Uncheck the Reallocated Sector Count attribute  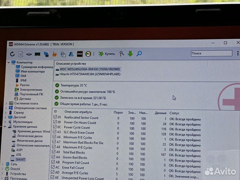point(55,117)
